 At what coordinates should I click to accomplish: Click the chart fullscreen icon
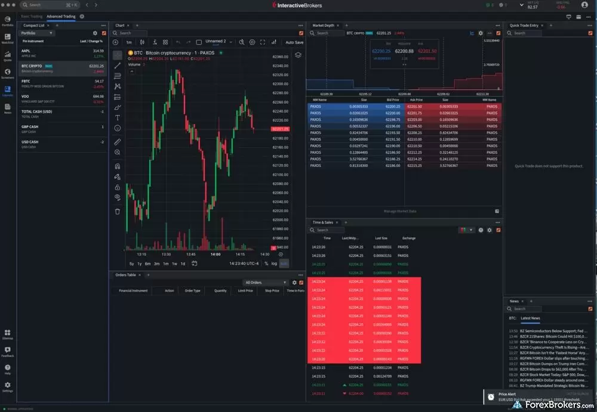pyautogui.click(x=263, y=42)
